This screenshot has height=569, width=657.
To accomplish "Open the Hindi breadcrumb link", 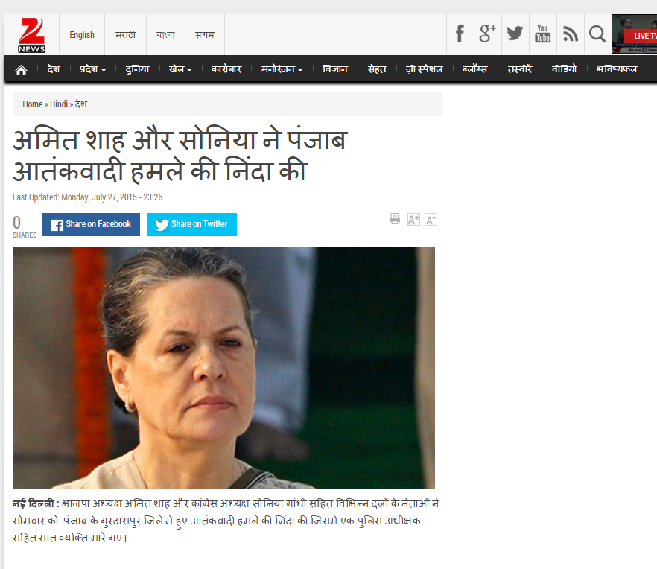I will (x=59, y=104).
